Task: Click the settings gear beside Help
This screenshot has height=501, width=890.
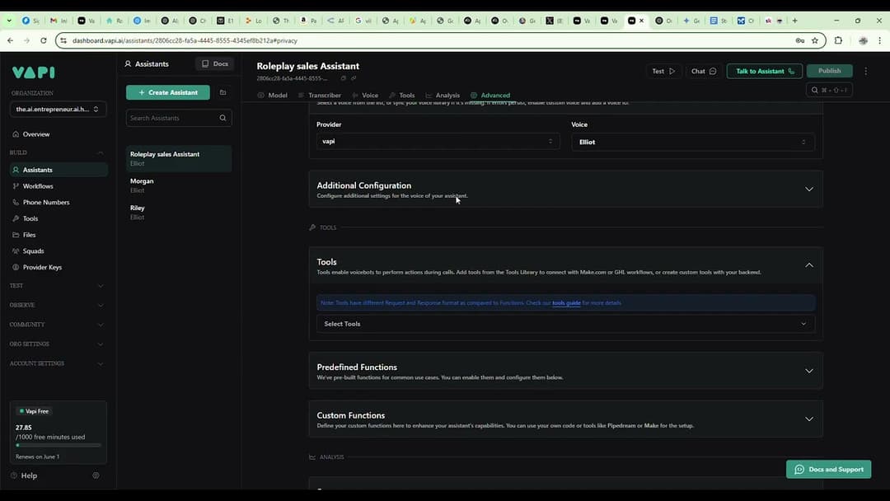Action: tap(96, 475)
